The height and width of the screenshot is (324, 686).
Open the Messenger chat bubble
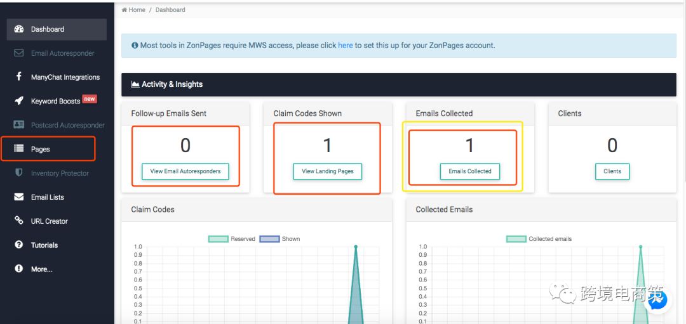click(x=657, y=299)
